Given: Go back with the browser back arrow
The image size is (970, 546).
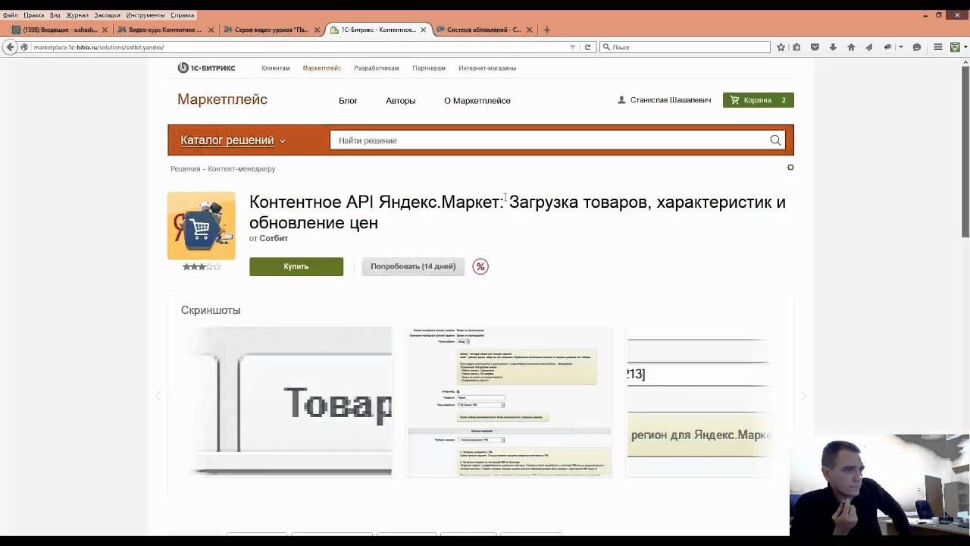Looking at the screenshot, I should (x=10, y=47).
